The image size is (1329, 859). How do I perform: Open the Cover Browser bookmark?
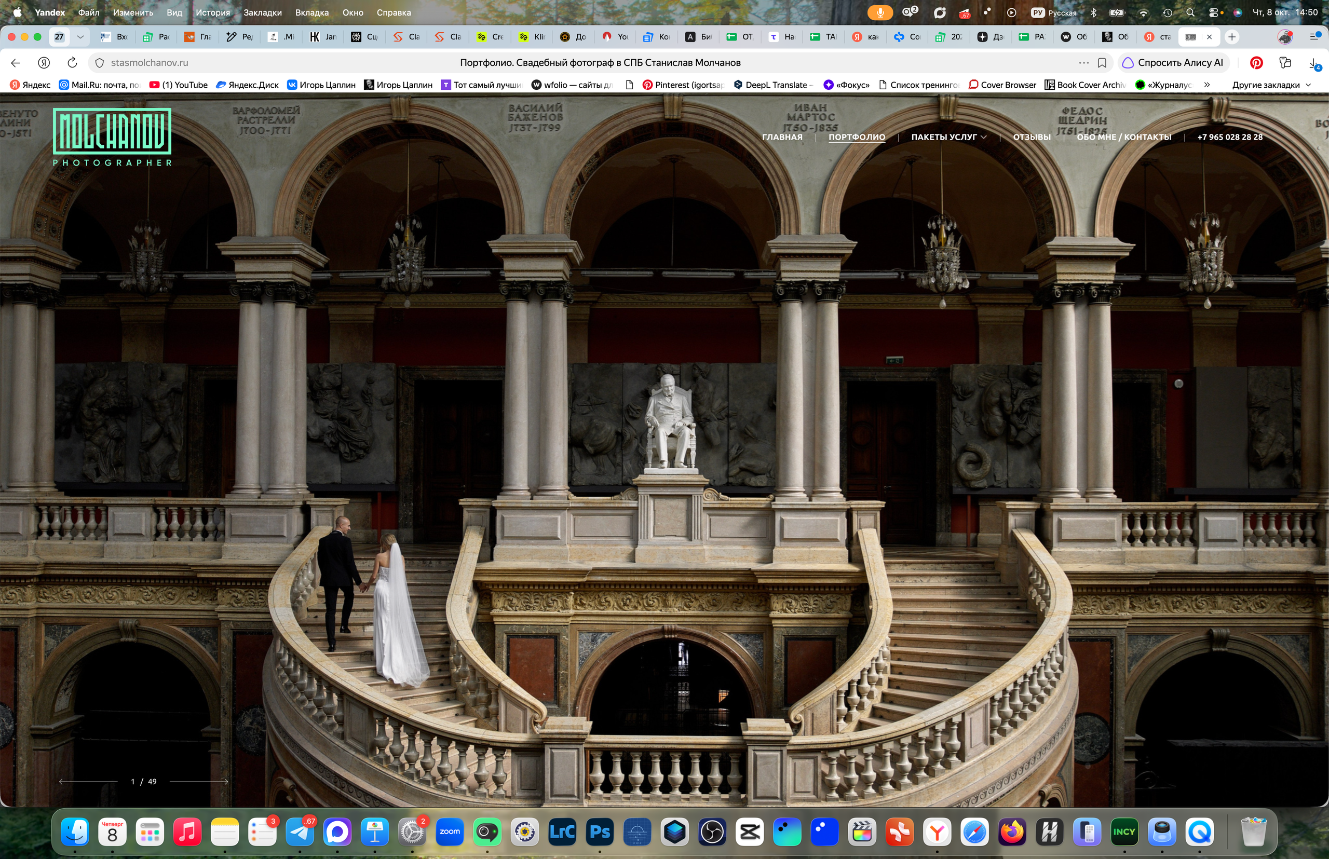[1002, 85]
